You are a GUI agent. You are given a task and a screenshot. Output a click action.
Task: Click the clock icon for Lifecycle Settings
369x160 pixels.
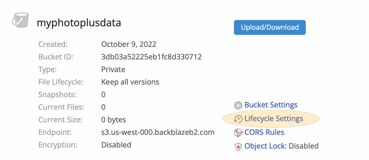click(x=238, y=119)
